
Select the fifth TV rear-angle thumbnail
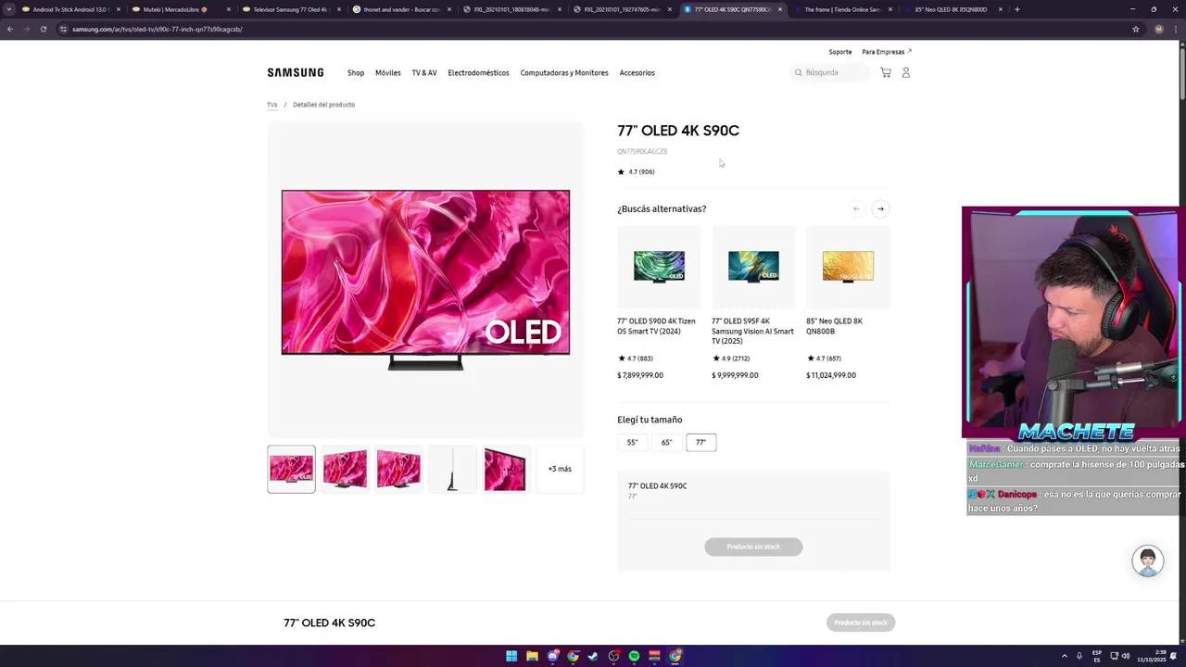505,469
